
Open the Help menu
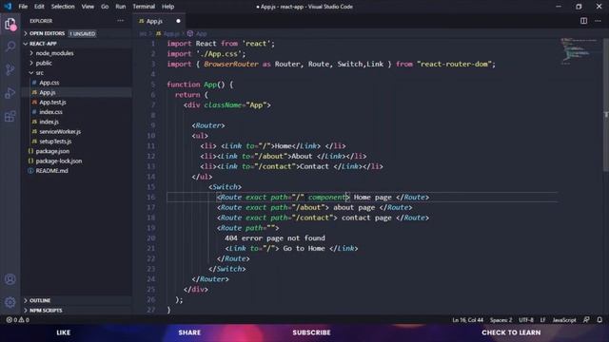click(167, 7)
